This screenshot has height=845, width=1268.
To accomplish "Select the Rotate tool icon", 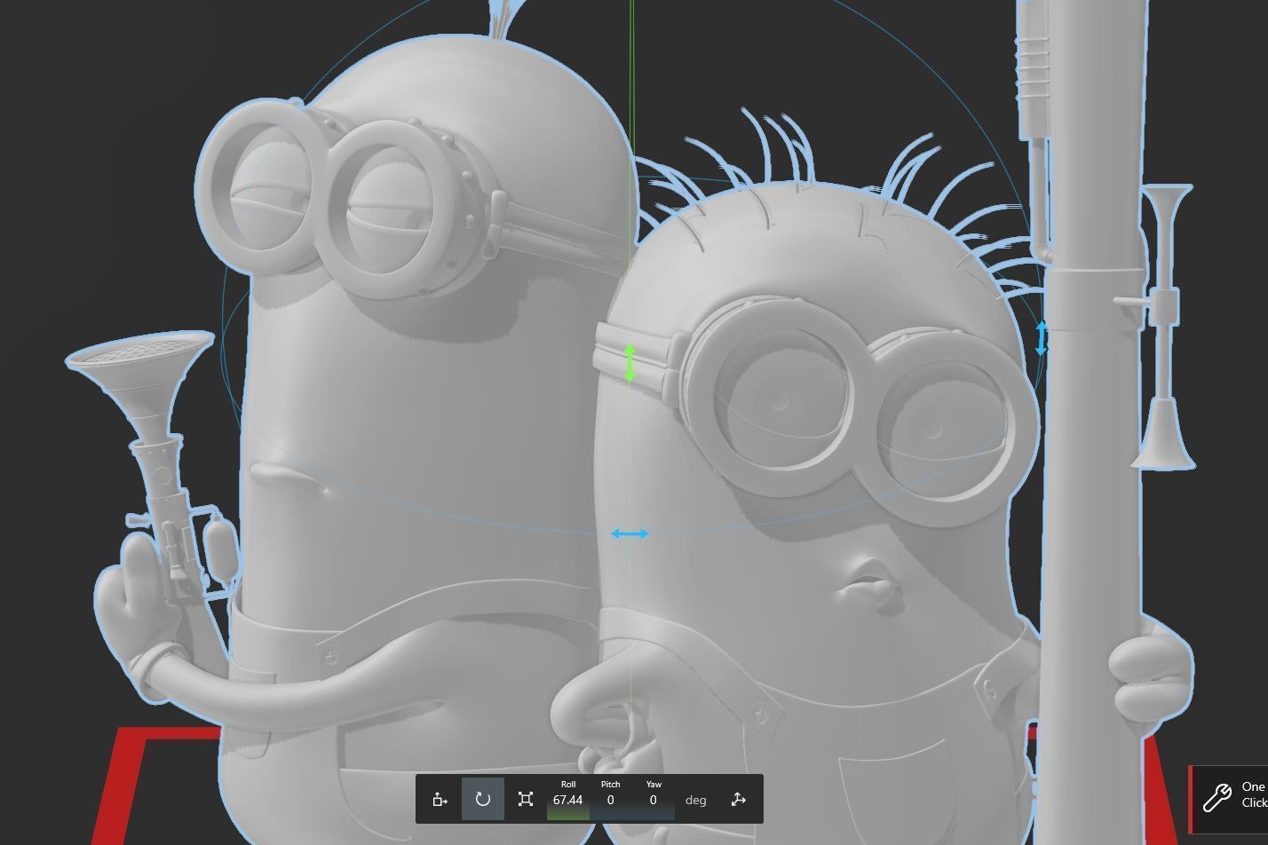I will [482, 799].
